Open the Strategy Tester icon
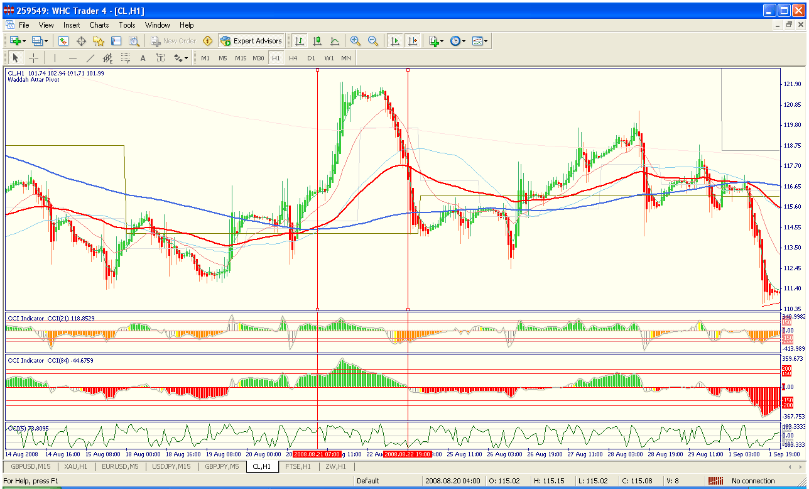 point(134,41)
